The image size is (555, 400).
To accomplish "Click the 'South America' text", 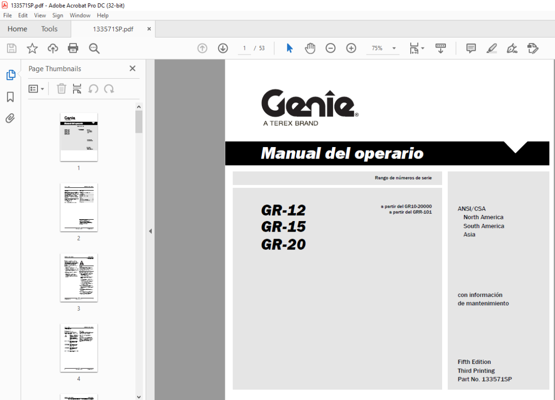I will (x=483, y=226).
